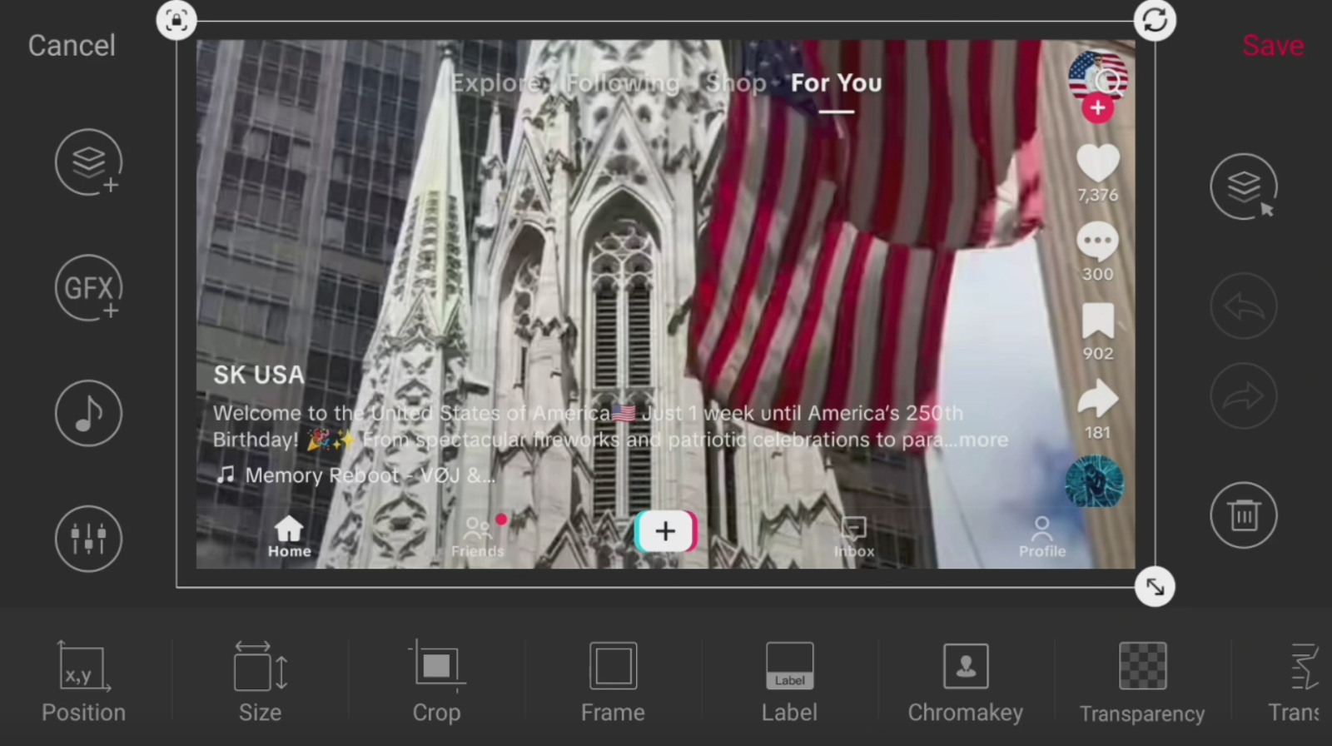Select the For You tab in video

[836, 83]
